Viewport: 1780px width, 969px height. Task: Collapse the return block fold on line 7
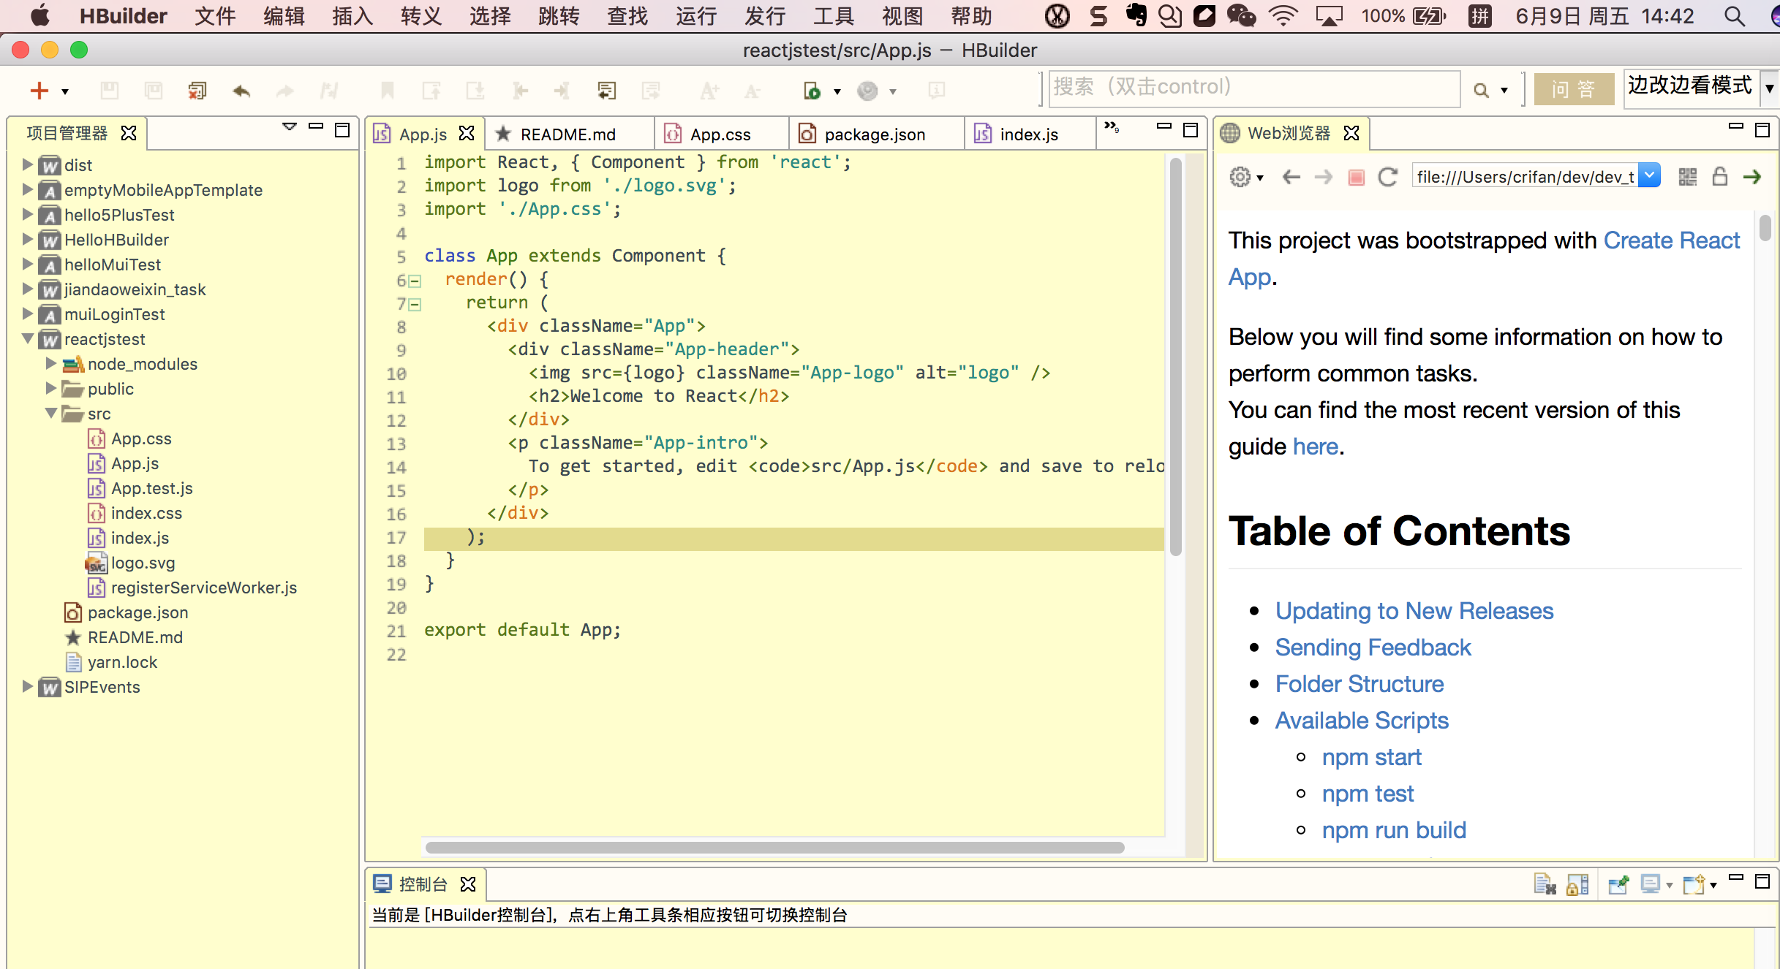pyautogui.click(x=415, y=305)
